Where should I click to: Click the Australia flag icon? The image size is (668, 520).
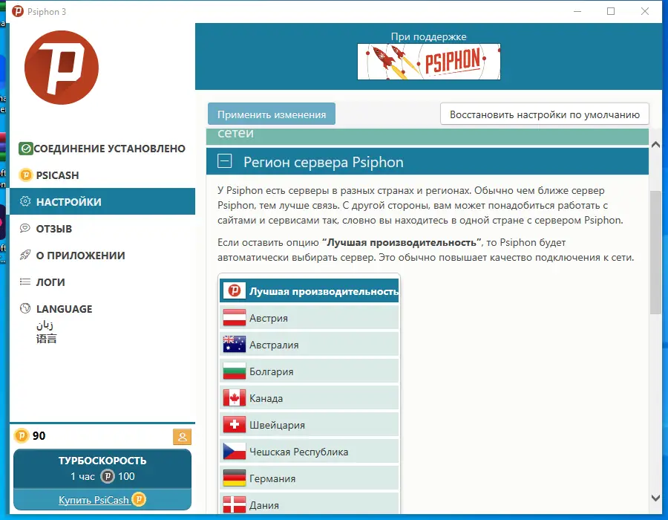pos(235,345)
